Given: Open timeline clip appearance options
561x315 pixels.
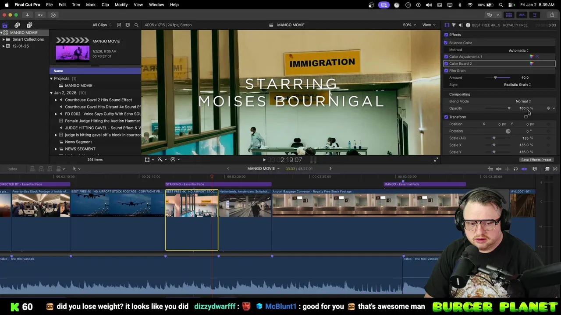Looking at the screenshot, I should (535, 169).
